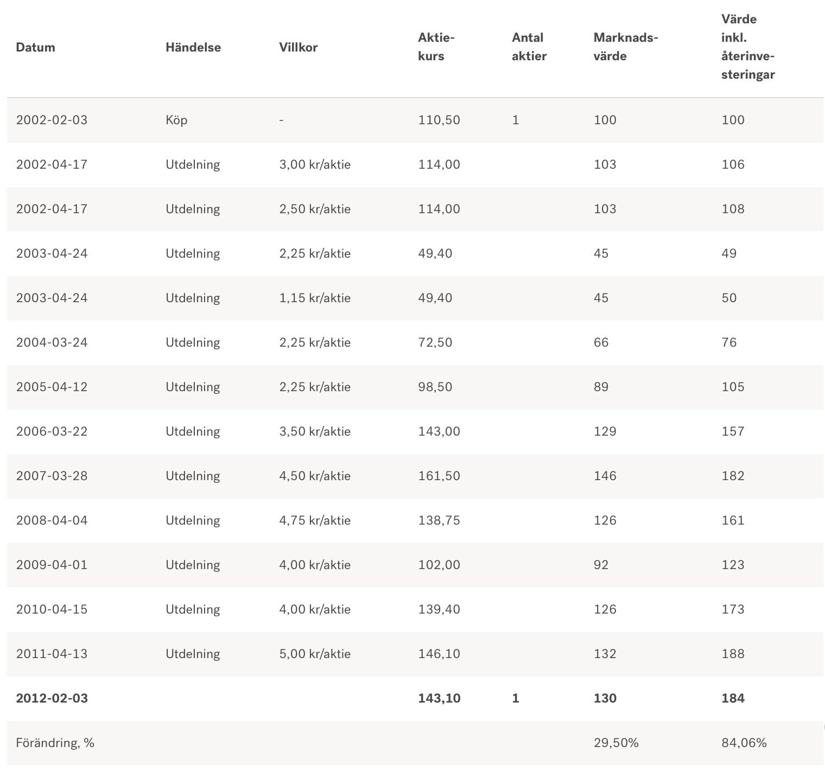Select the 2002-02-03 date cell
825x772 pixels.
(52, 120)
